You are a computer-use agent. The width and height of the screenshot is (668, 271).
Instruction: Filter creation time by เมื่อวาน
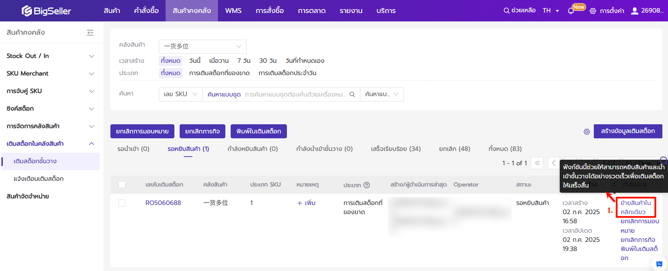(x=219, y=61)
